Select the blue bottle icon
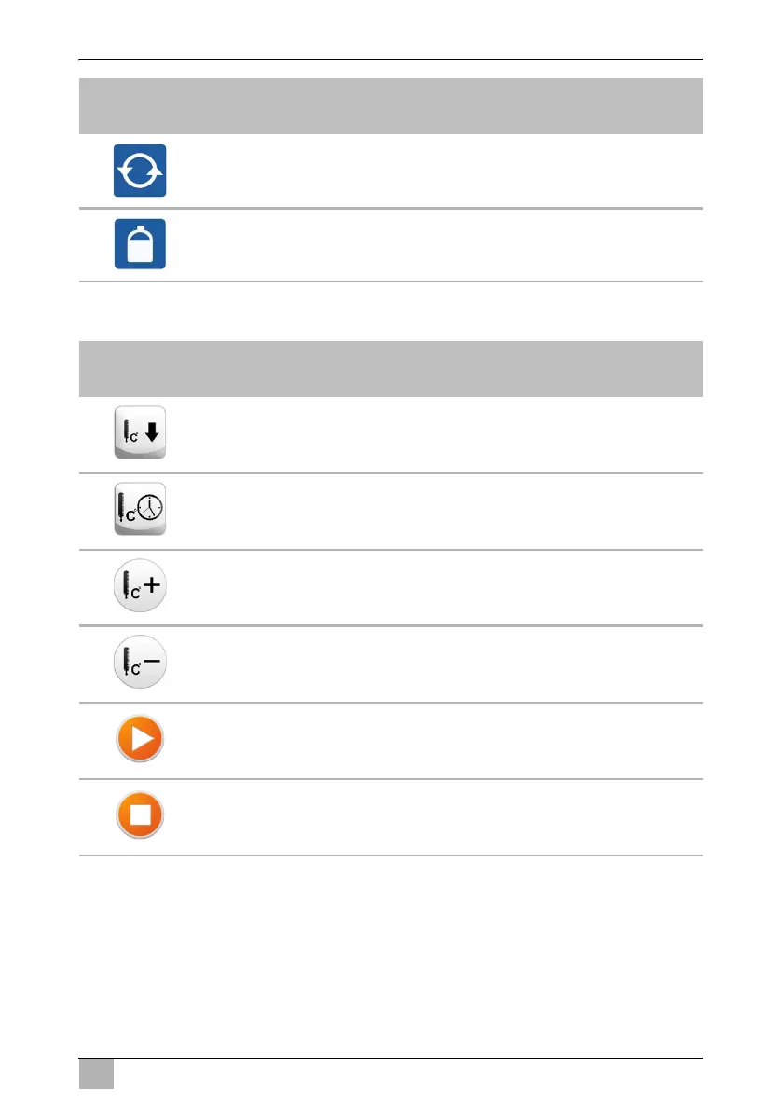This screenshot has width=783, height=1109. coord(140,244)
